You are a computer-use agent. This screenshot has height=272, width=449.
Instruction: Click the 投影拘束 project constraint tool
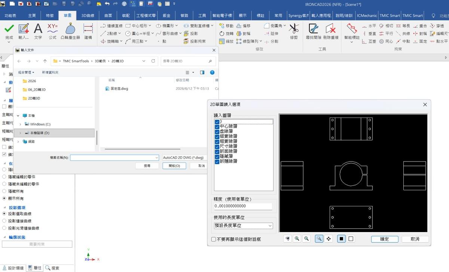[195, 41]
